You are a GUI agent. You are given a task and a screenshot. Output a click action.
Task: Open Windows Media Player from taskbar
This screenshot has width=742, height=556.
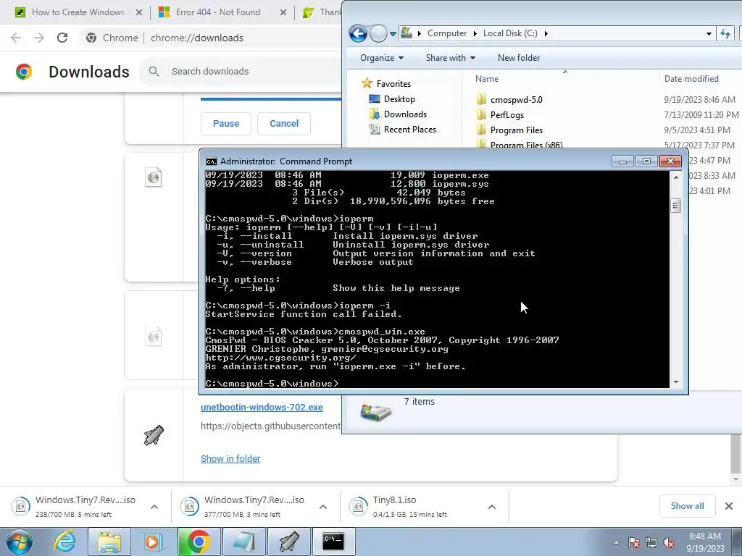pos(154,542)
